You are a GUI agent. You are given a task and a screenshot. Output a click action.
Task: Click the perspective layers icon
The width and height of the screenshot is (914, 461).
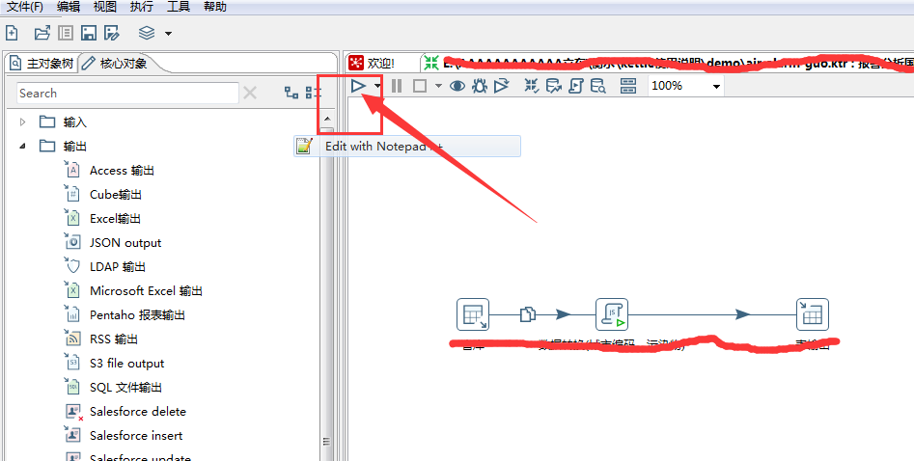coord(147,33)
